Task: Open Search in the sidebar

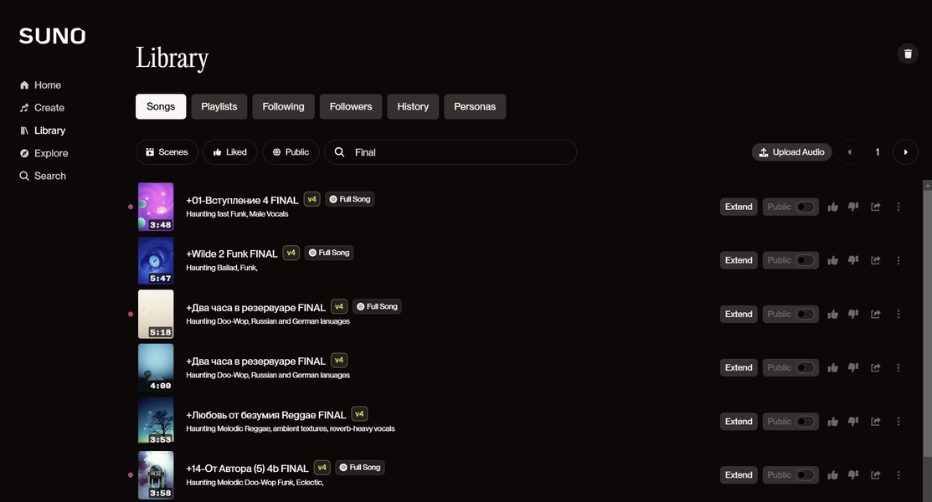Action: click(43, 176)
